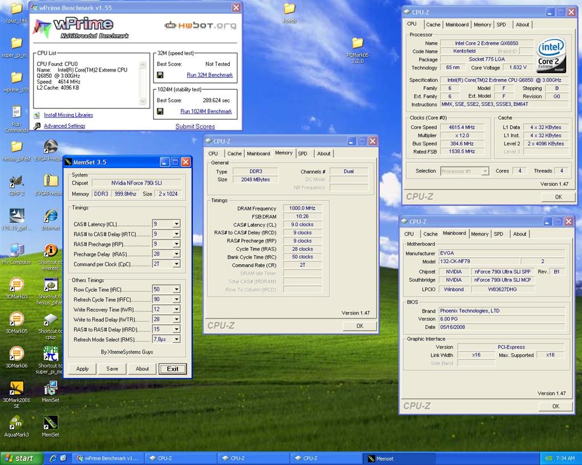The width and height of the screenshot is (582, 465).
Task: Select wPrime Benchmark taskbar button
Action: pos(108,458)
